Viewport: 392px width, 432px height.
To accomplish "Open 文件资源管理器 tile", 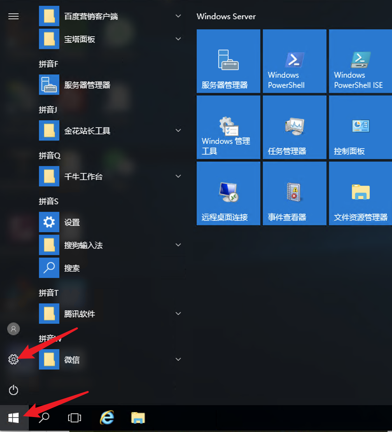I will (360, 193).
